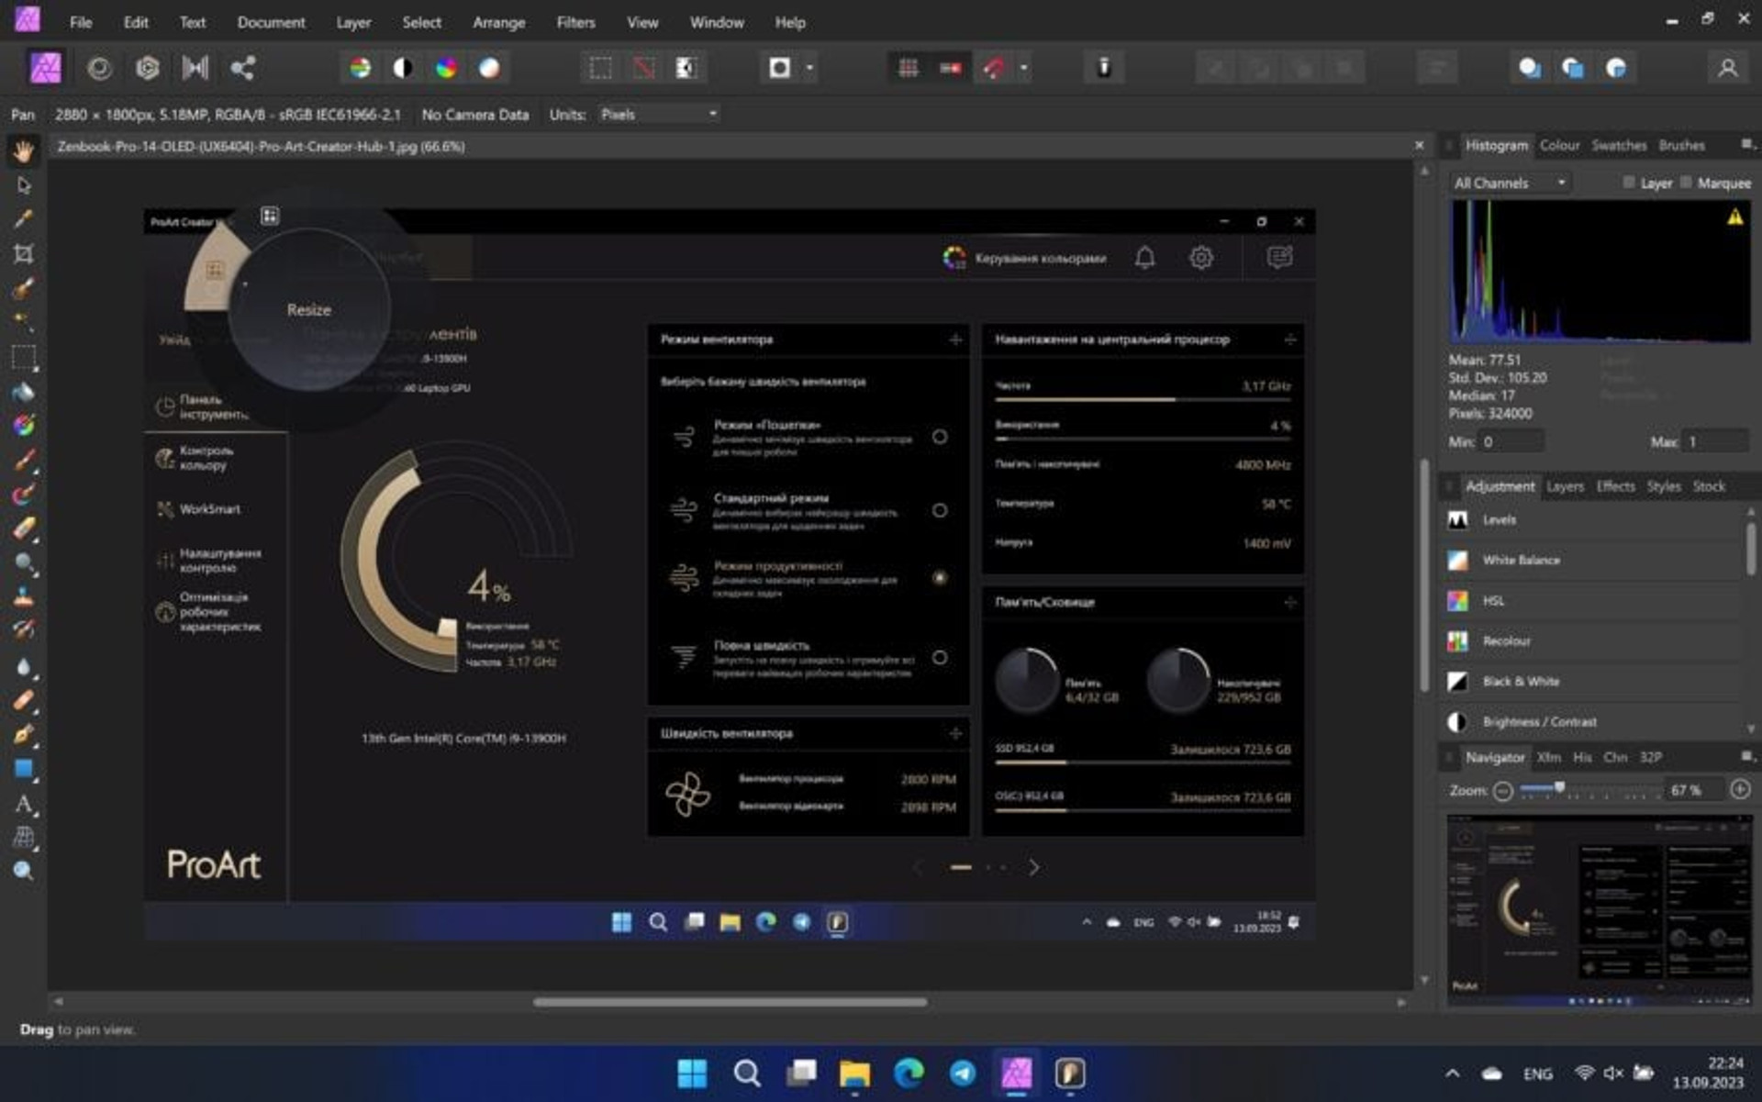Select the Clone Brush tool

24,597
